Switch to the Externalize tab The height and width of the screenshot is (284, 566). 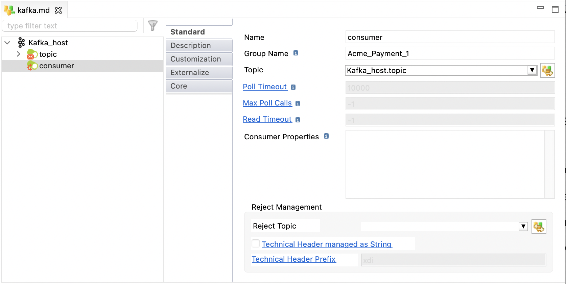(x=199, y=72)
